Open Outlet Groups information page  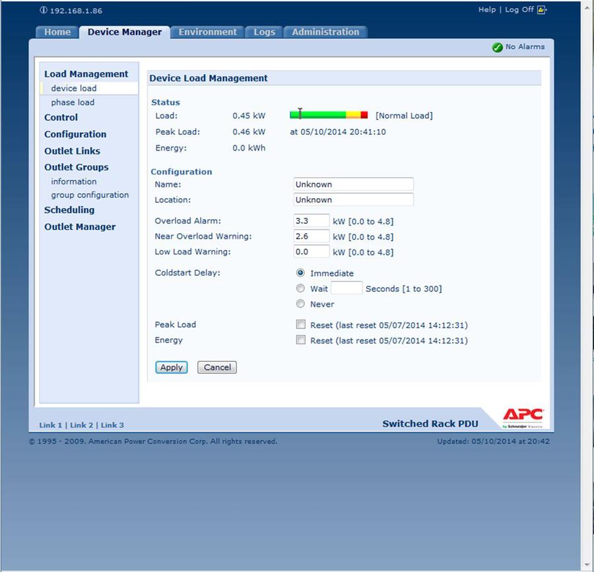73,182
